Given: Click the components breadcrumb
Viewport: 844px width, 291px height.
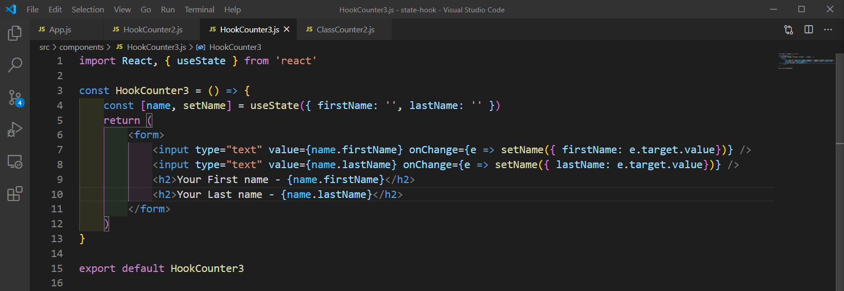Looking at the screenshot, I should point(81,47).
